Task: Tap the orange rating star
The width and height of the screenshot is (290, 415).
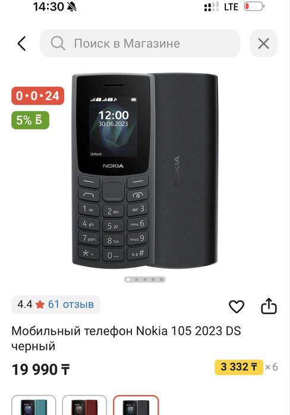Action: tap(40, 305)
